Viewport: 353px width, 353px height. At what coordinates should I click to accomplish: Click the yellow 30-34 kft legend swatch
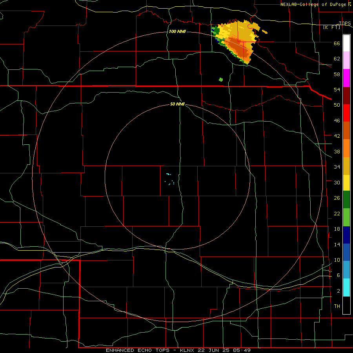(x=346, y=183)
